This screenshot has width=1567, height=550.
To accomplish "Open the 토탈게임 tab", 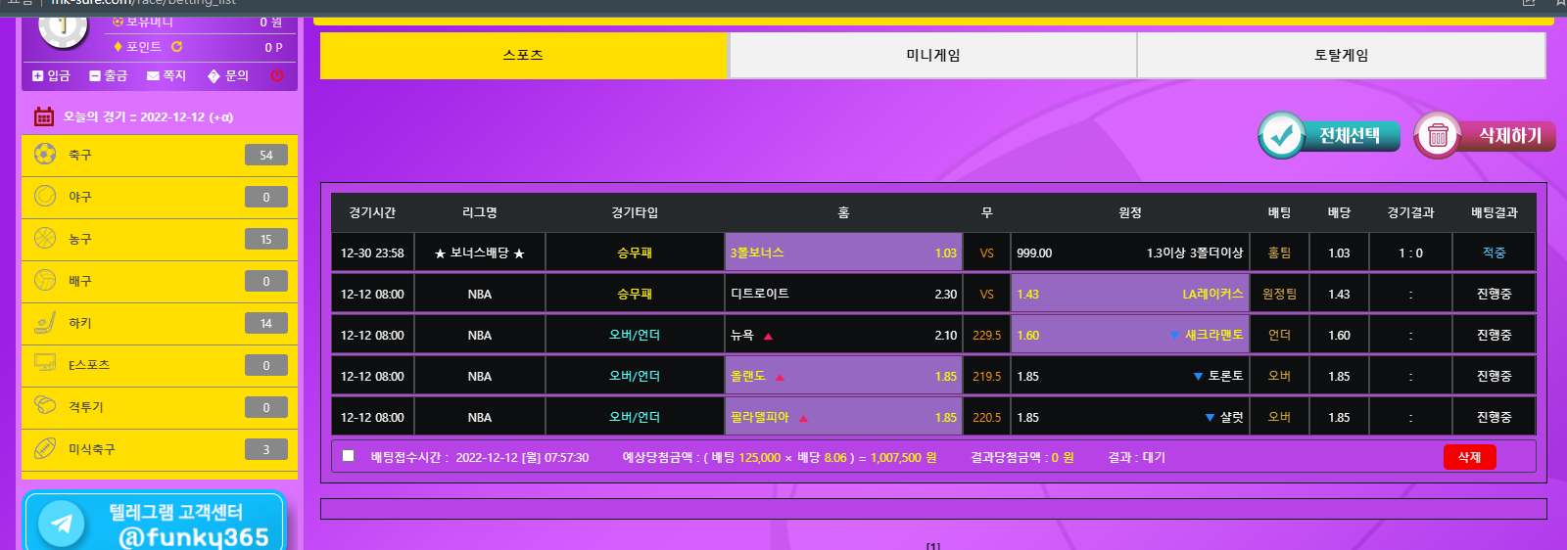I will (1341, 56).
